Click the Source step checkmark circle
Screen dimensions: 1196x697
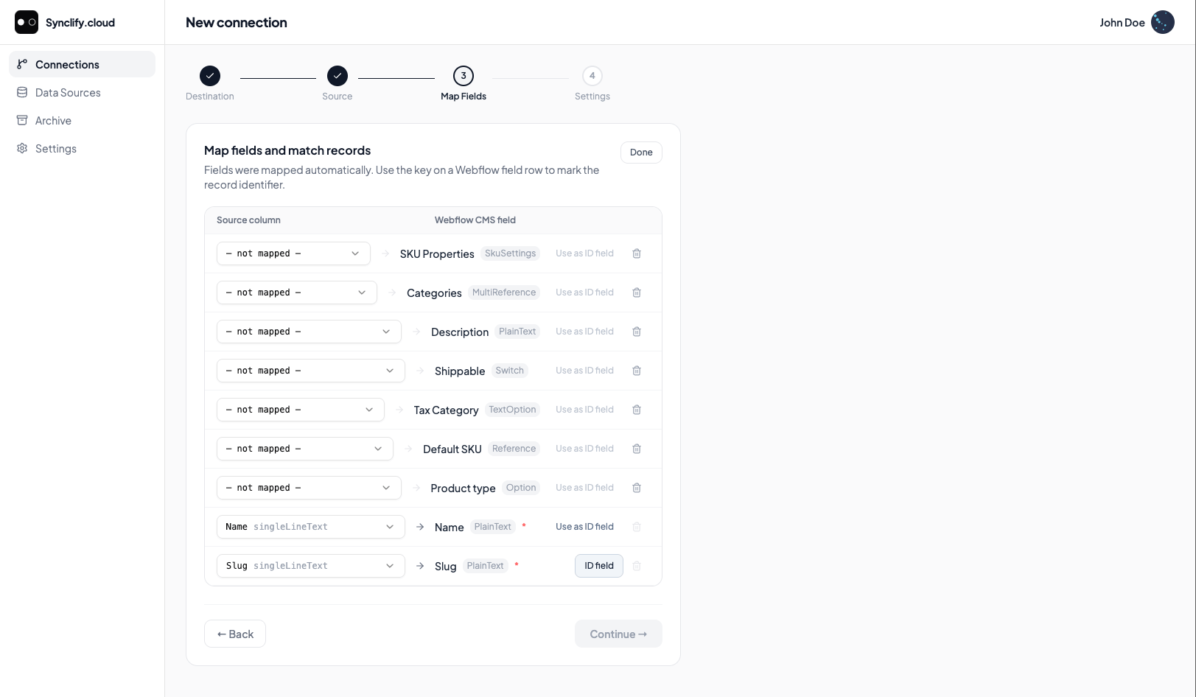click(338, 76)
